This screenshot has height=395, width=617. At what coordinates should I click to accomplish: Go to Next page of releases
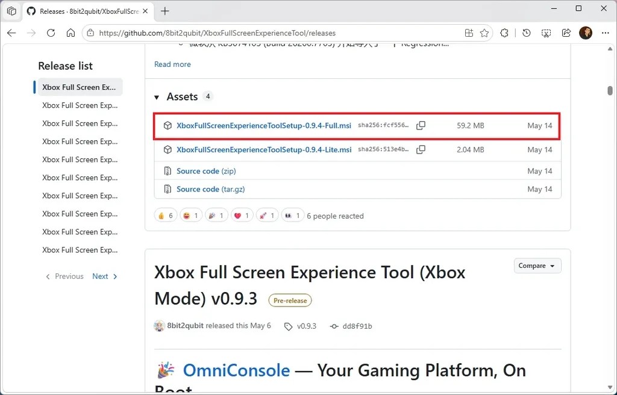point(105,276)
